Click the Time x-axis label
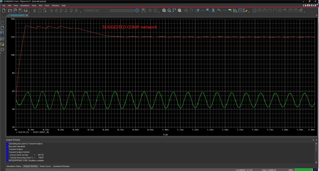Image resolution: width=319 pixels, height=171 pixels. [x=165, y=135]
